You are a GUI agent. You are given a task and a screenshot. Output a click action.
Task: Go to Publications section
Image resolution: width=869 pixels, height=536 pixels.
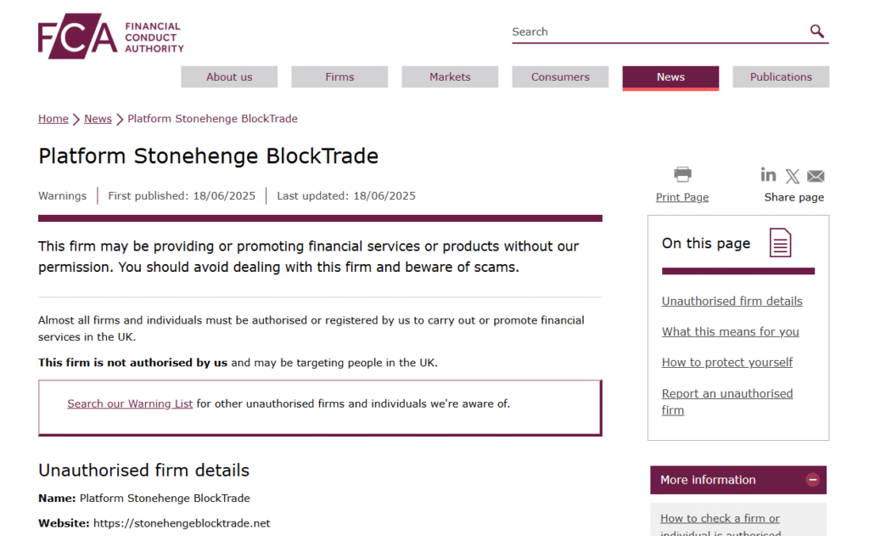[x=781, y=77]
